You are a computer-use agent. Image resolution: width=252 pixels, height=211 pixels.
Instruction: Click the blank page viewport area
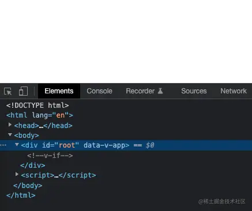pos(126,42)
